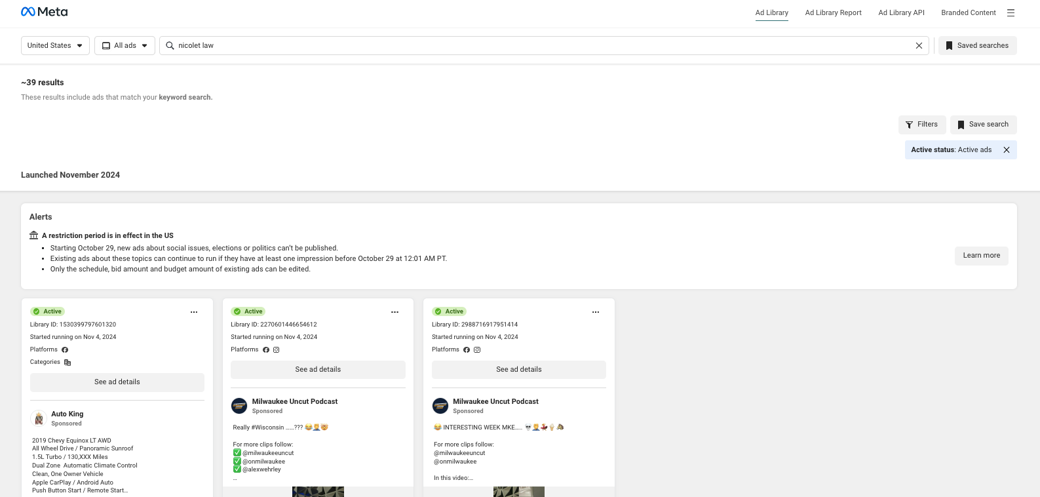
Task: Expand the All ads category dropdown
Action: coord(125,46)
